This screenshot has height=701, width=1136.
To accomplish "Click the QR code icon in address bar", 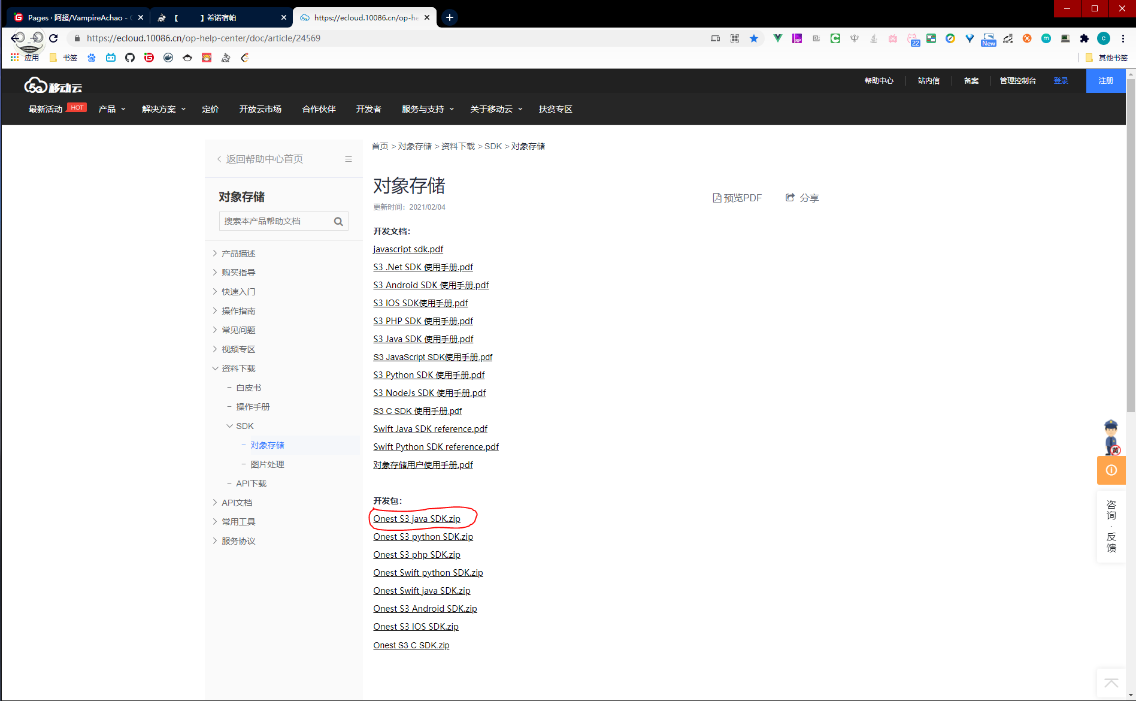I will click(x=735, y=38).
